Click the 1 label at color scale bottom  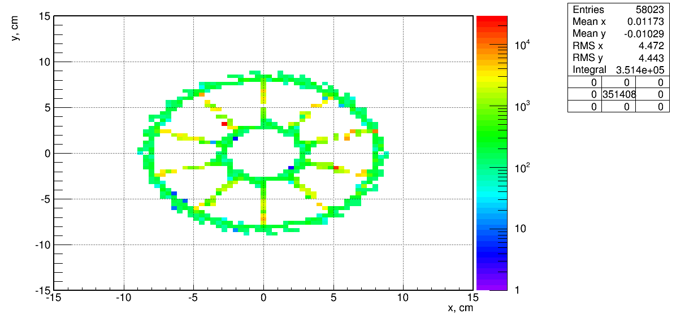tap(518, 290)
